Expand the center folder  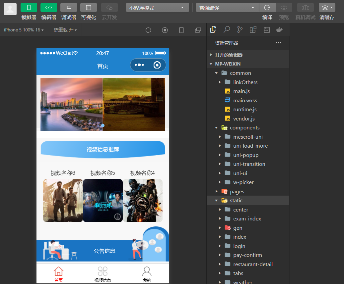point(248,210)
